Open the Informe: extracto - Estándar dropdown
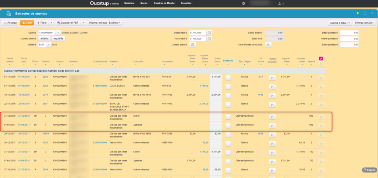Image resolution: width=378 pixels, height=178 pixels. tap(105, 23)
